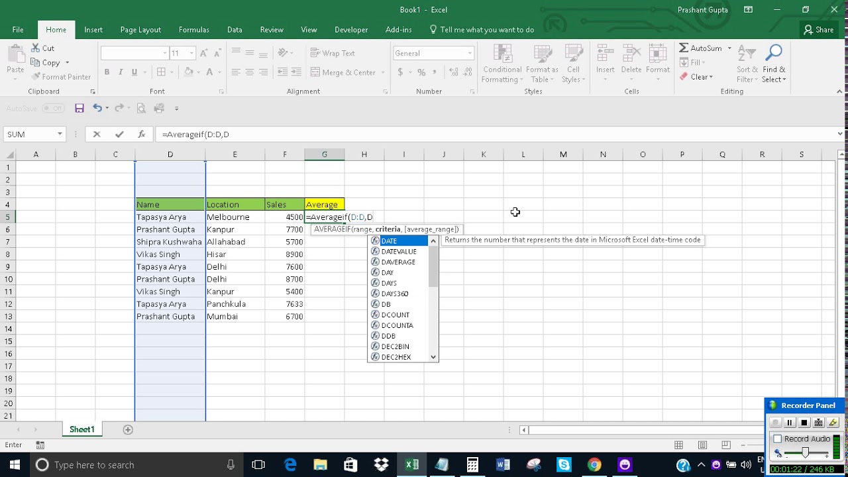Click the Cut scissors icon
The height and width of the screenshot is (477, 848).
point(35,48)
